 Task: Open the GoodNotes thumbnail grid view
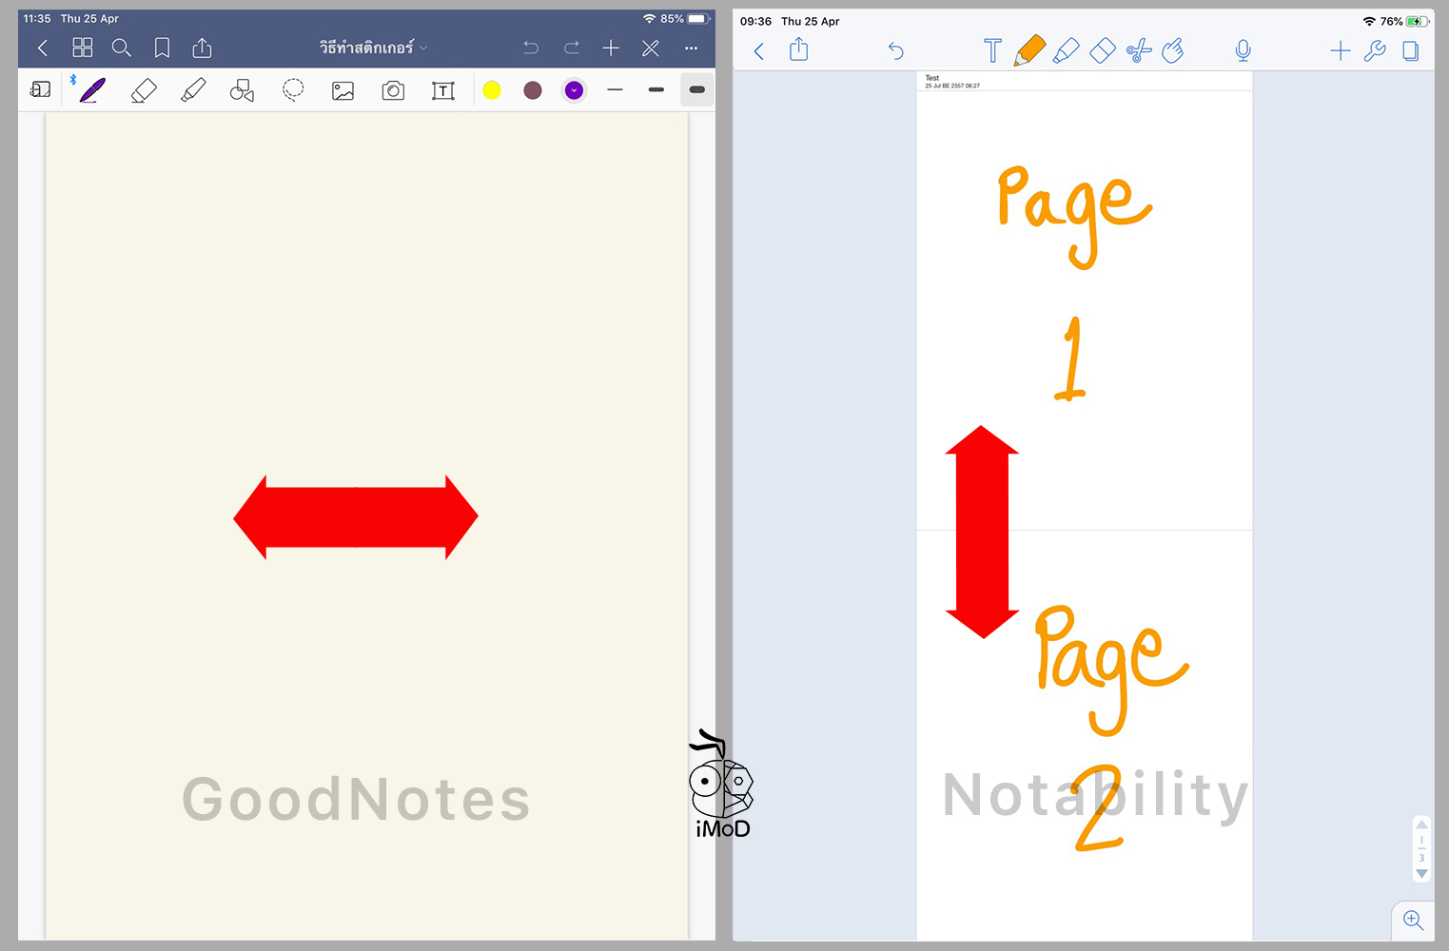(83, 48)
